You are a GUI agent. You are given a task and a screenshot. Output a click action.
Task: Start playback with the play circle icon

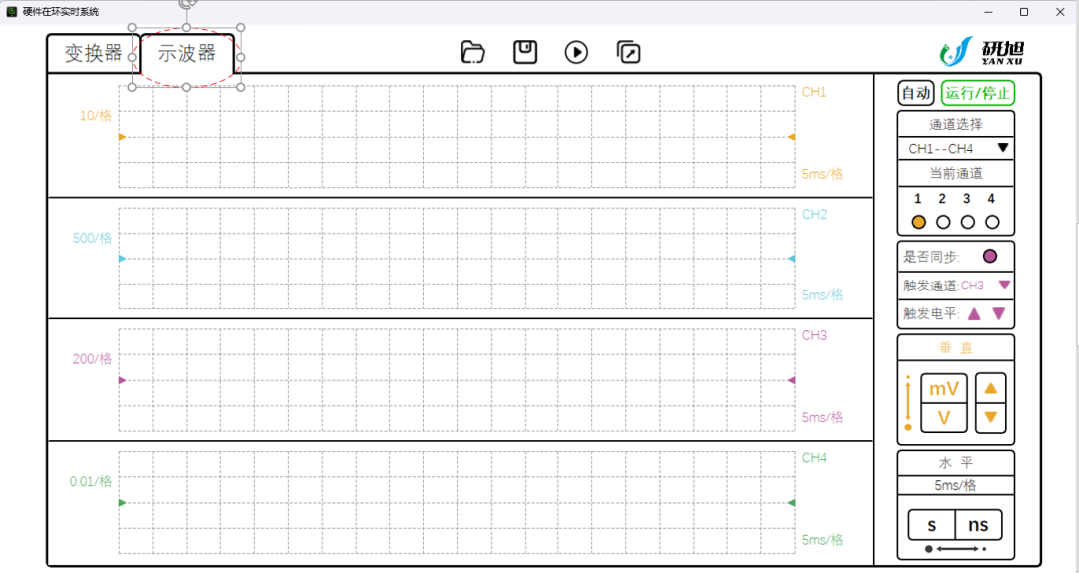pos(576,52)
